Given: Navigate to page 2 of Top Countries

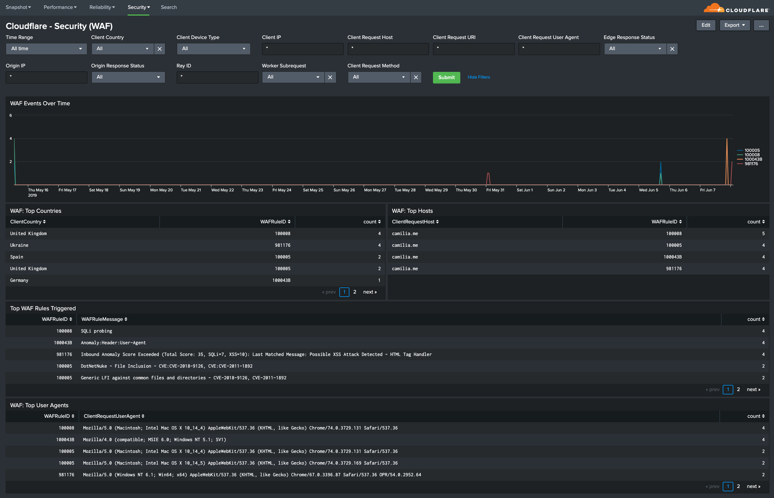Looking at the screenshot, I should 355,292.
